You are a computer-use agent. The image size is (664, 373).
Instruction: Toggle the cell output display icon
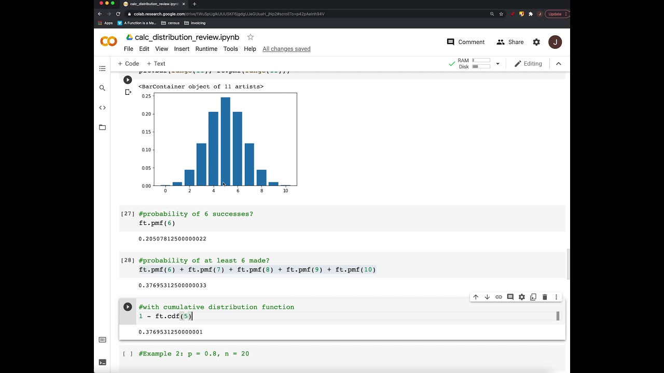pyautogui.click(x=128, y=92)
